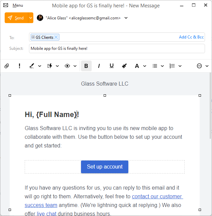
Task: Click the Send button
Action: [x=16, y=18]
